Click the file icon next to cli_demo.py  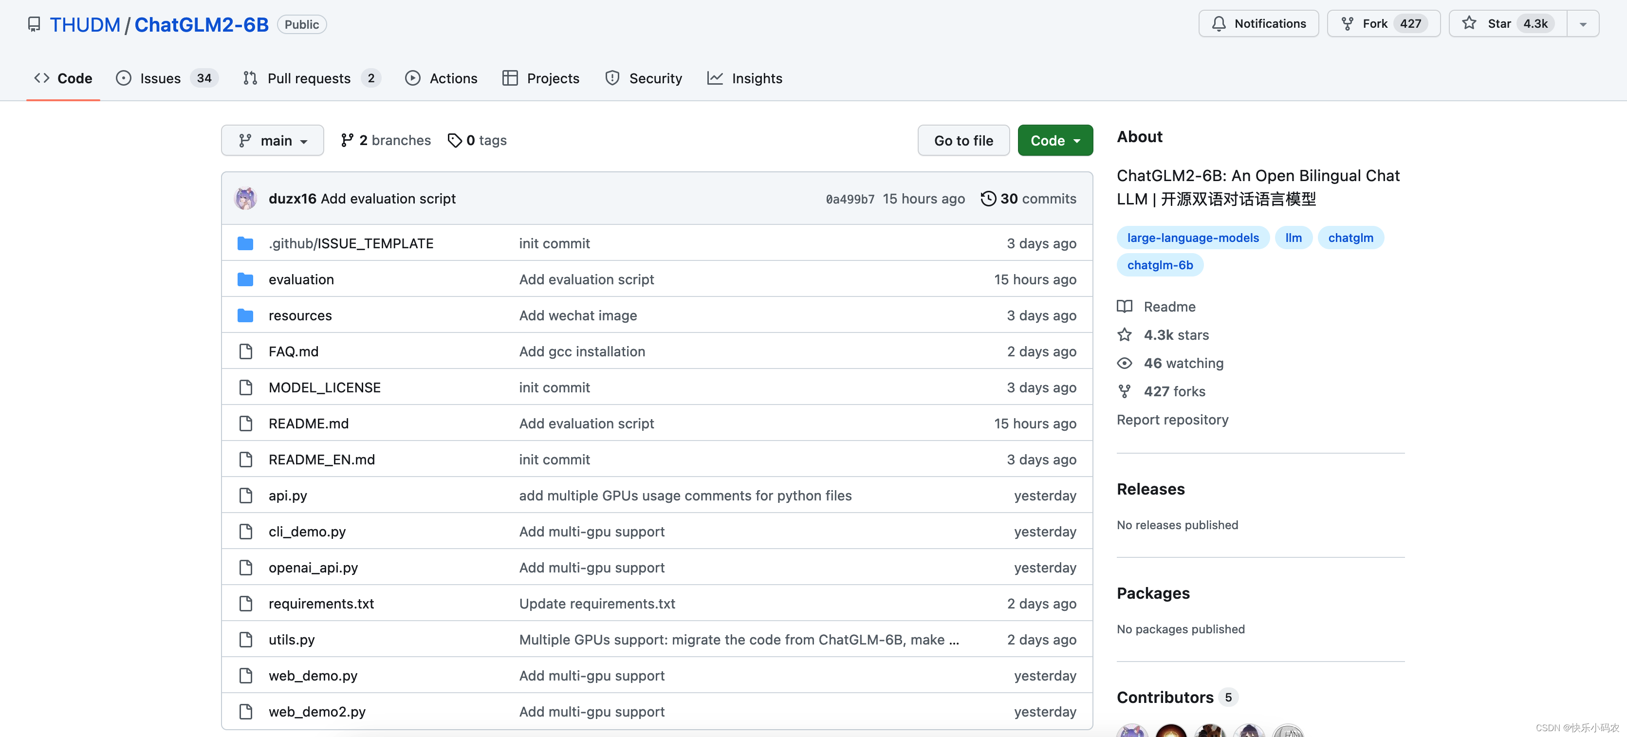point(246,532)
